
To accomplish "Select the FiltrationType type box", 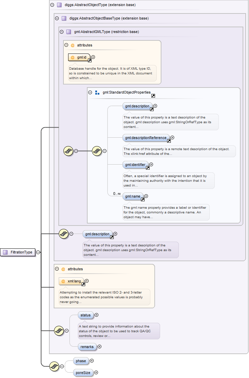I will pos(18,252).
